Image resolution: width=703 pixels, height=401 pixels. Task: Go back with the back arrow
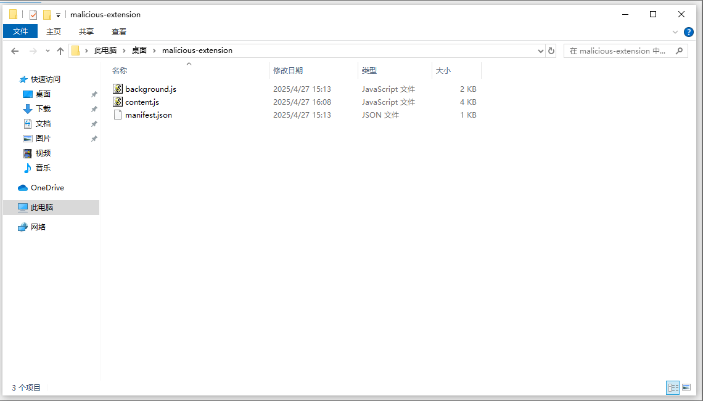[x=15, y=51]
